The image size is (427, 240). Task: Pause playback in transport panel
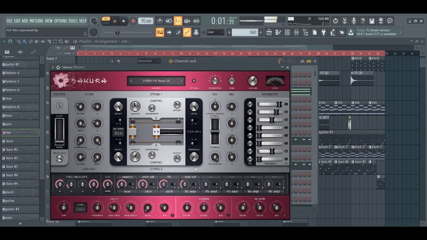click(115, 21)
